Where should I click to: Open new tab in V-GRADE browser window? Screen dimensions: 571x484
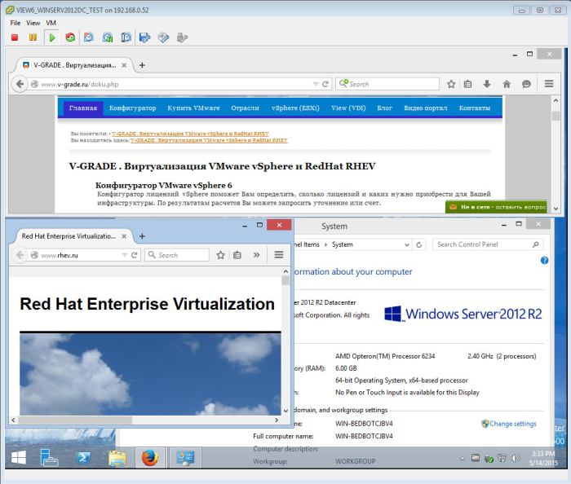pyautogui.click(x=143, y=65)
